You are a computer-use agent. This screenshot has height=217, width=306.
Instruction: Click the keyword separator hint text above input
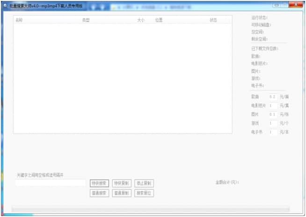tap(40, 175)
